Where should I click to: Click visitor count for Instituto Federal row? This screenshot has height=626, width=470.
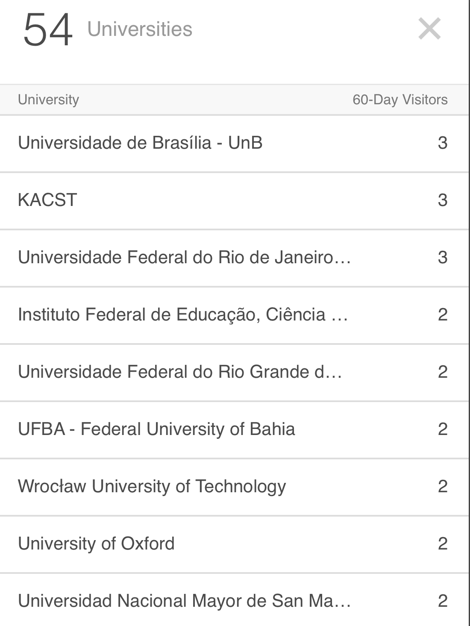(443, 314)
